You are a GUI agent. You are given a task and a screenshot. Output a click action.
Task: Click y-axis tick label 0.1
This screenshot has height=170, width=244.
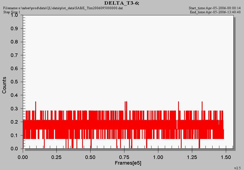[14, 135]
